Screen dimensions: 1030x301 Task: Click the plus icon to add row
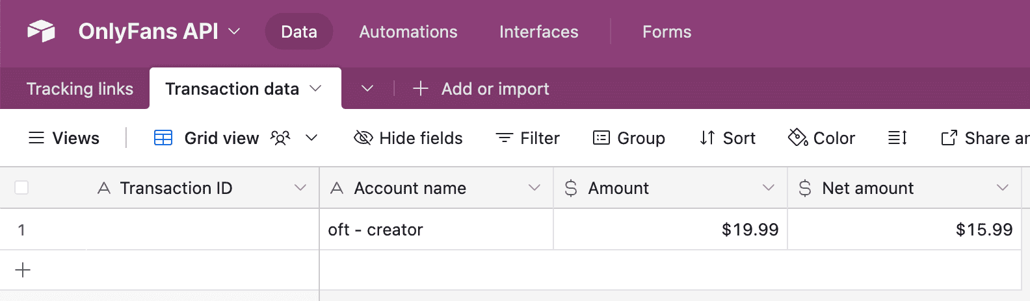(x=23, y=270)
